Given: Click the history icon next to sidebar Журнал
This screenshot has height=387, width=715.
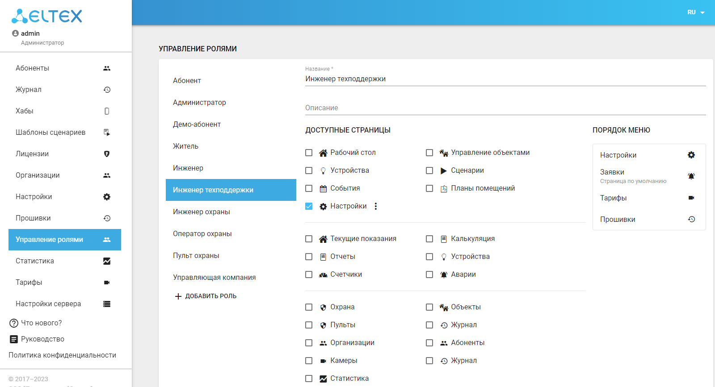Looking at the screenshot, I should (x=107, y=90).
